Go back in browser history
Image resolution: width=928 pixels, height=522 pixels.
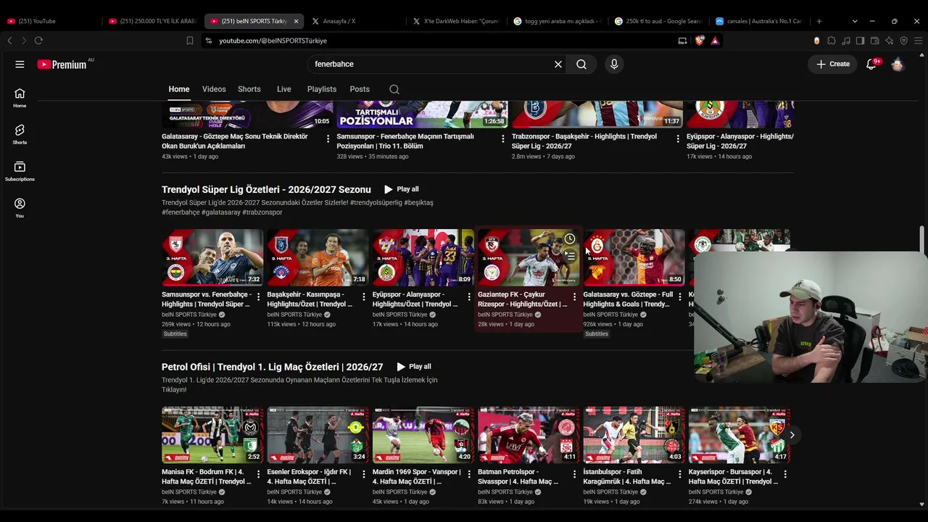9,41
